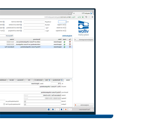The height and width of the screenshot is (126, 142).
Task: Click the print toolbar button
Action: pyautogui.click(x=53, y=109)
